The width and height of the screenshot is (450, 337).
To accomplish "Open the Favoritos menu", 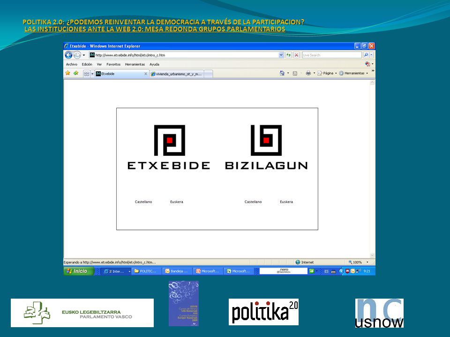I will [x=113, y=65].
